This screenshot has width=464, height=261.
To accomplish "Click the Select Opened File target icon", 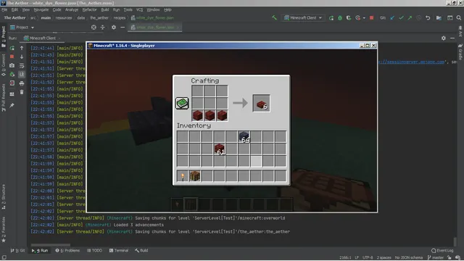I will pyautogui.click(x=94, y=28).
